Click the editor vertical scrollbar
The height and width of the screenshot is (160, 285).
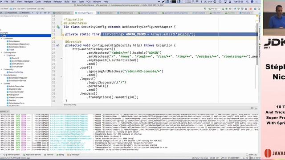(x=257, y=44)
